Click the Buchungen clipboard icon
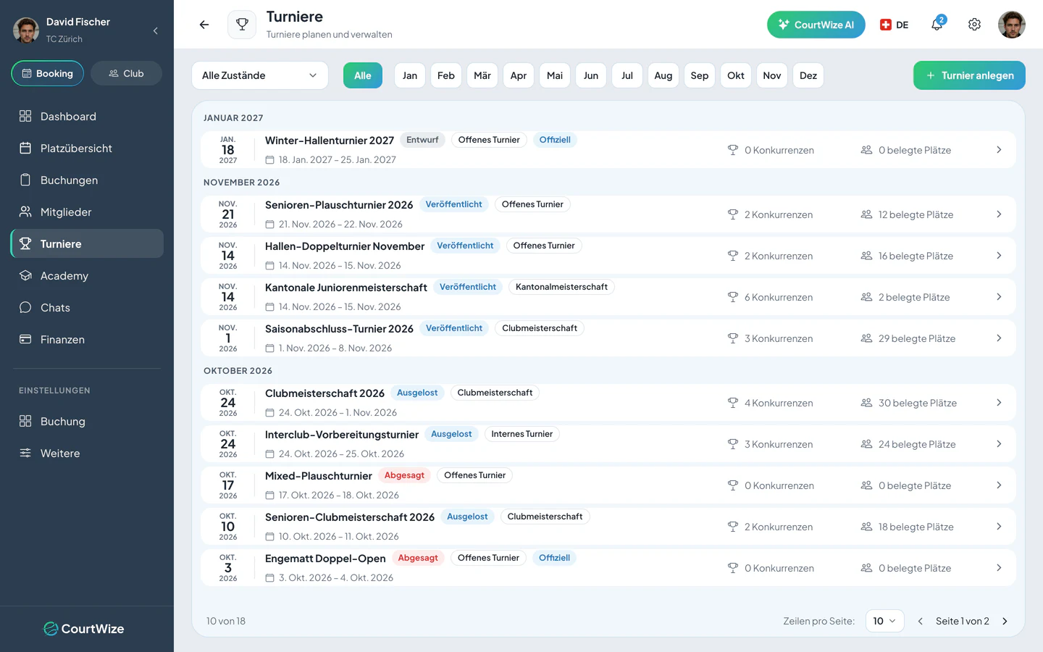The image size is (1043, 652). [x=25, y=180]
